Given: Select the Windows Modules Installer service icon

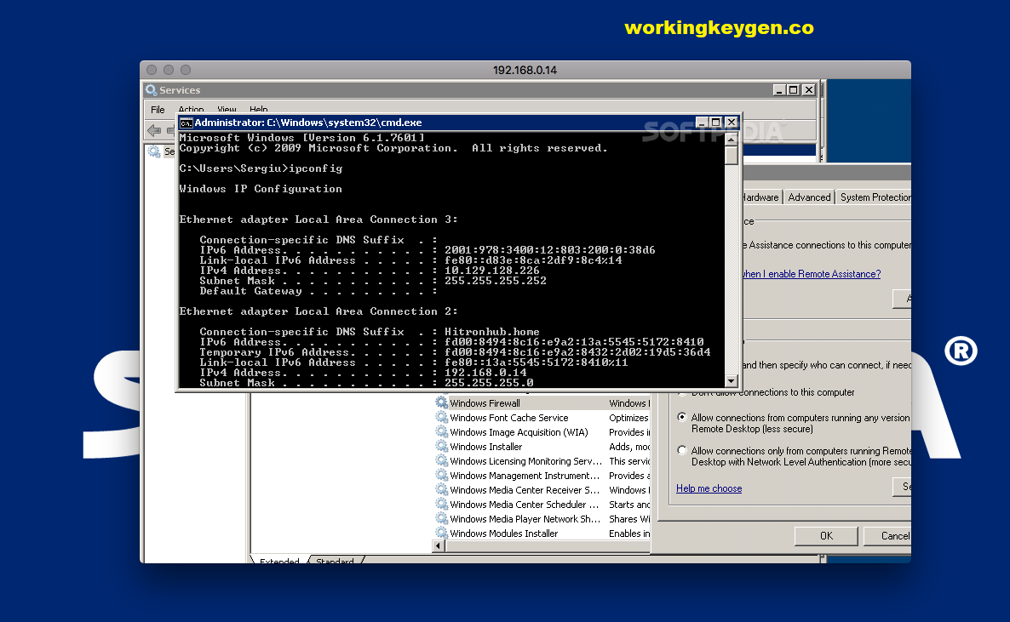Looking at the screenshot, I should [442, 533].
